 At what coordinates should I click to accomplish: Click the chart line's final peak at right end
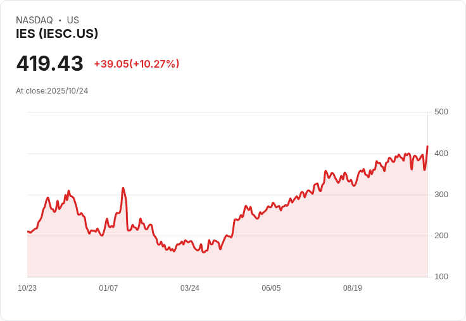tap(427, 147)
